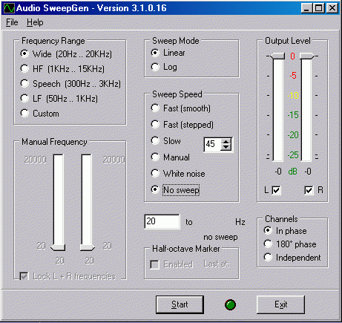This screenshot has width=342, height=323.
Task: Click the left manual frequency slider handle
Action: coord(58,247)
